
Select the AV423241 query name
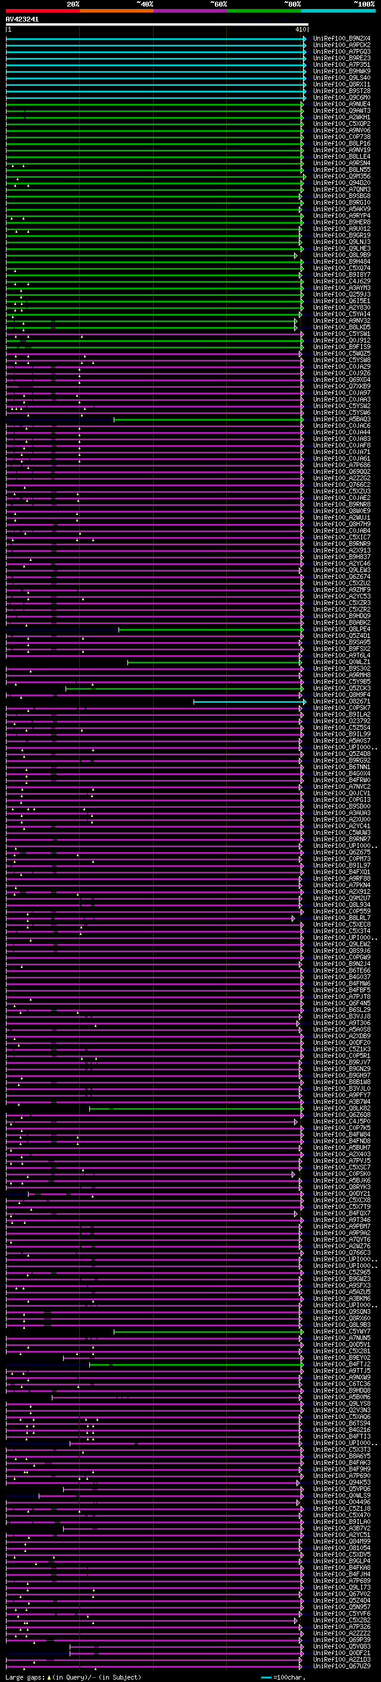click(22, 20)
